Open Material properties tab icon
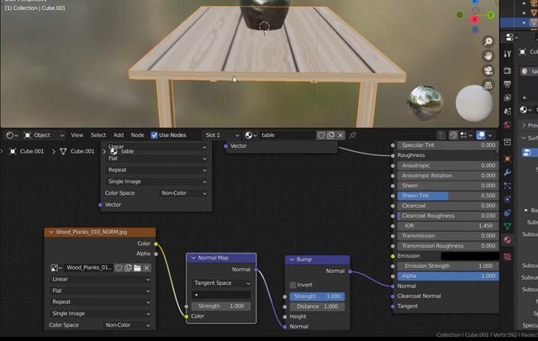The height and width of the screenshot is (341, 538). click(507, 239)
